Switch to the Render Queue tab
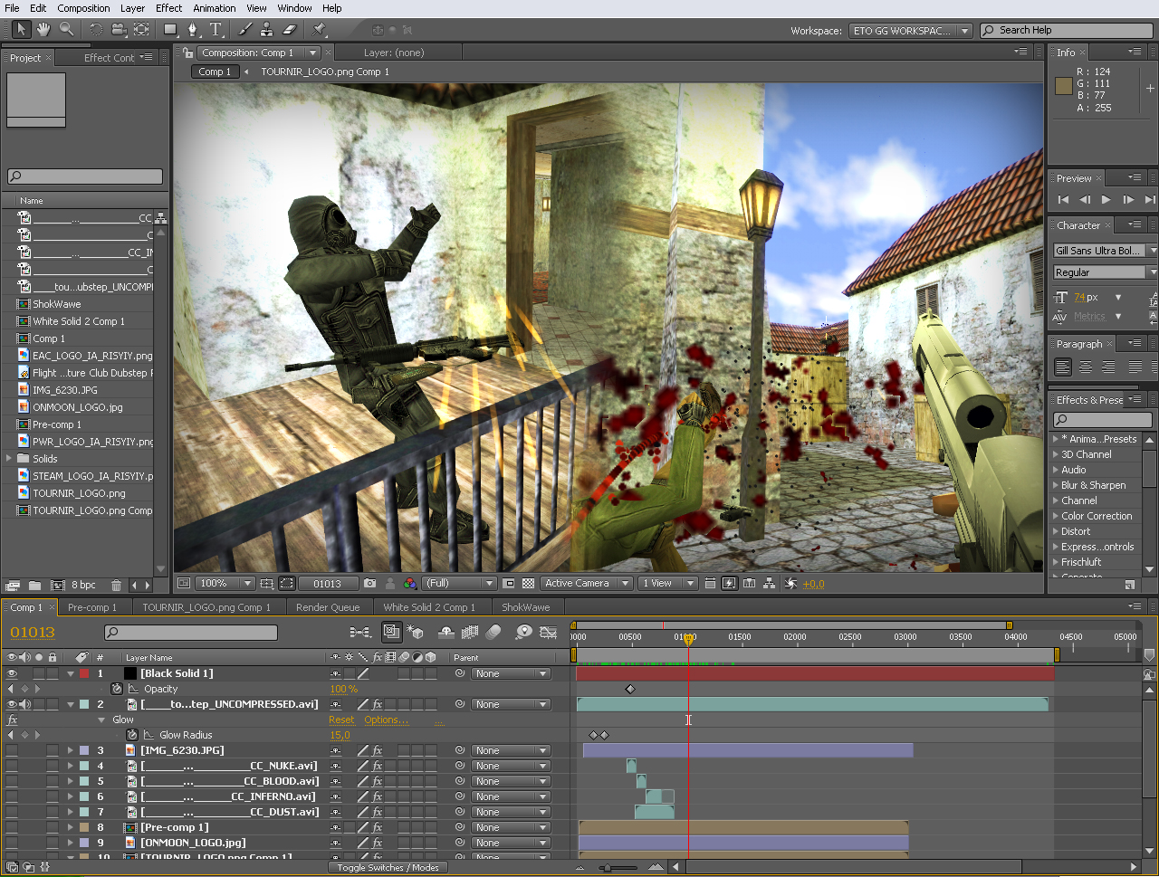The image size is (1159, 877). click(x=327, y=607)
